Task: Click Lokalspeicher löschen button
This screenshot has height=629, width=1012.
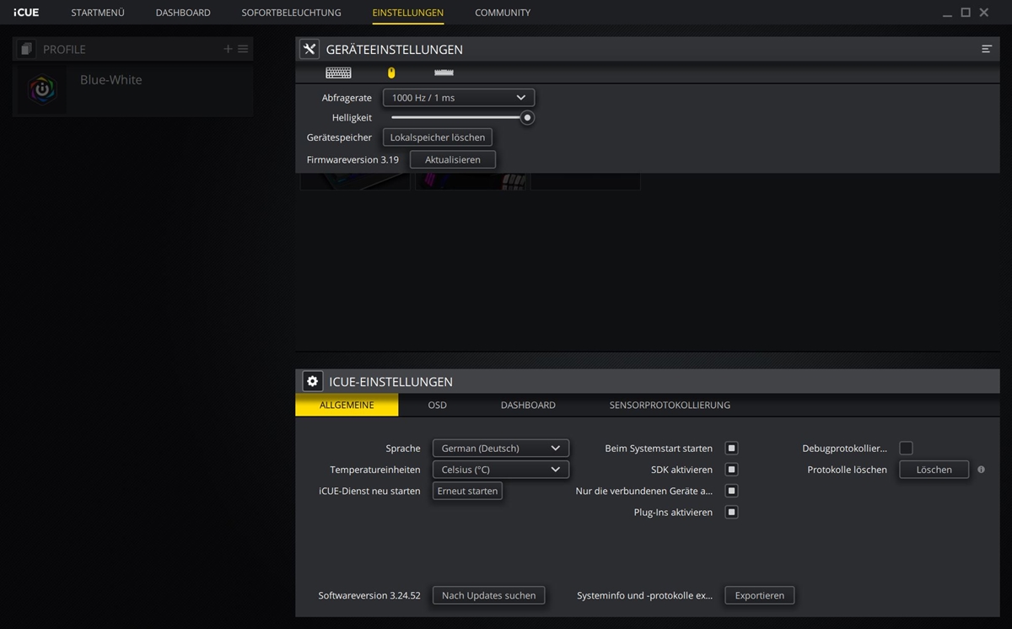Action: pos(438,137)
